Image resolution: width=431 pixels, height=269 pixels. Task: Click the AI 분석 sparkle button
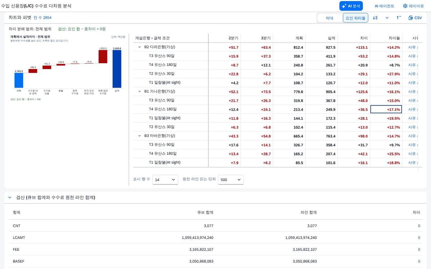[x=351, y=6]
